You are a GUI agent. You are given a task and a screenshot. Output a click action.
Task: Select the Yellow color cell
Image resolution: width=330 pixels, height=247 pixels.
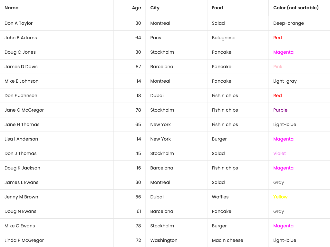point(280,197)
